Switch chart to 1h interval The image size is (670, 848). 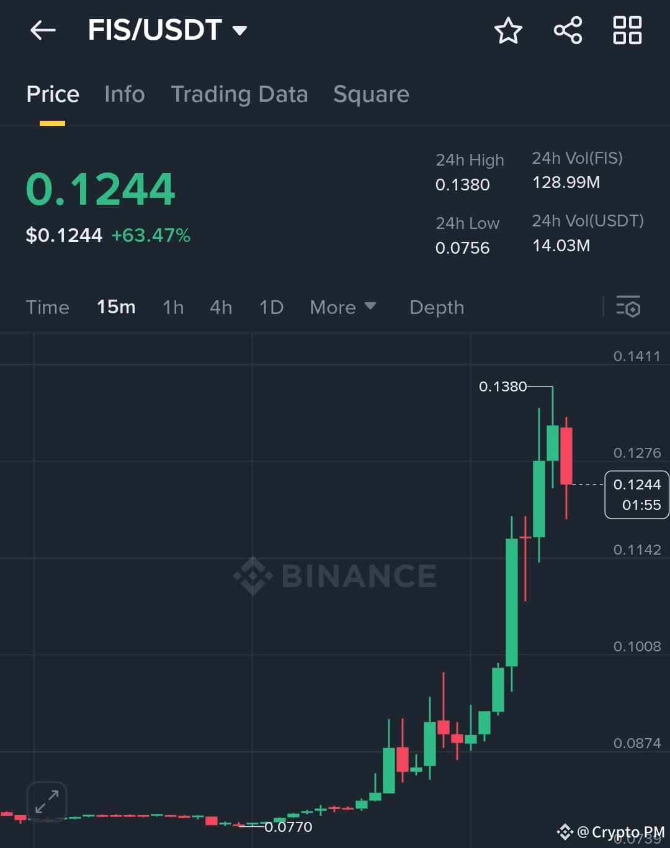tap(173, 307)
